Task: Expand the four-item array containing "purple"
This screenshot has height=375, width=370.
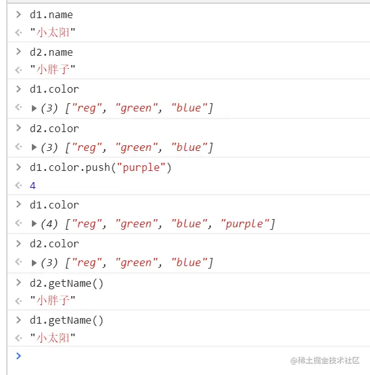Action: click(34, 223)
